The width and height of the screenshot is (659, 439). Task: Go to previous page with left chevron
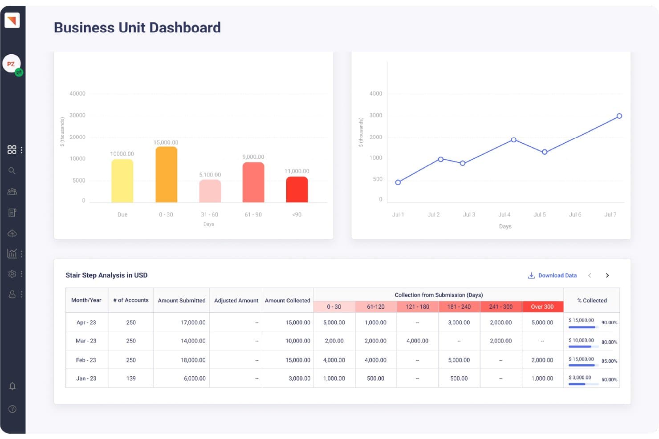coord(590,275)
